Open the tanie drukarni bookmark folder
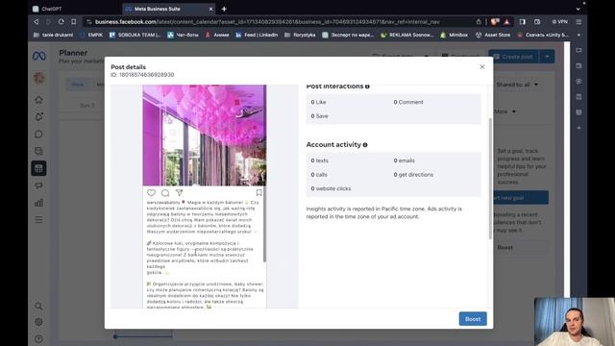The width and height of the screenshot is (615, 346). (53, 35)
